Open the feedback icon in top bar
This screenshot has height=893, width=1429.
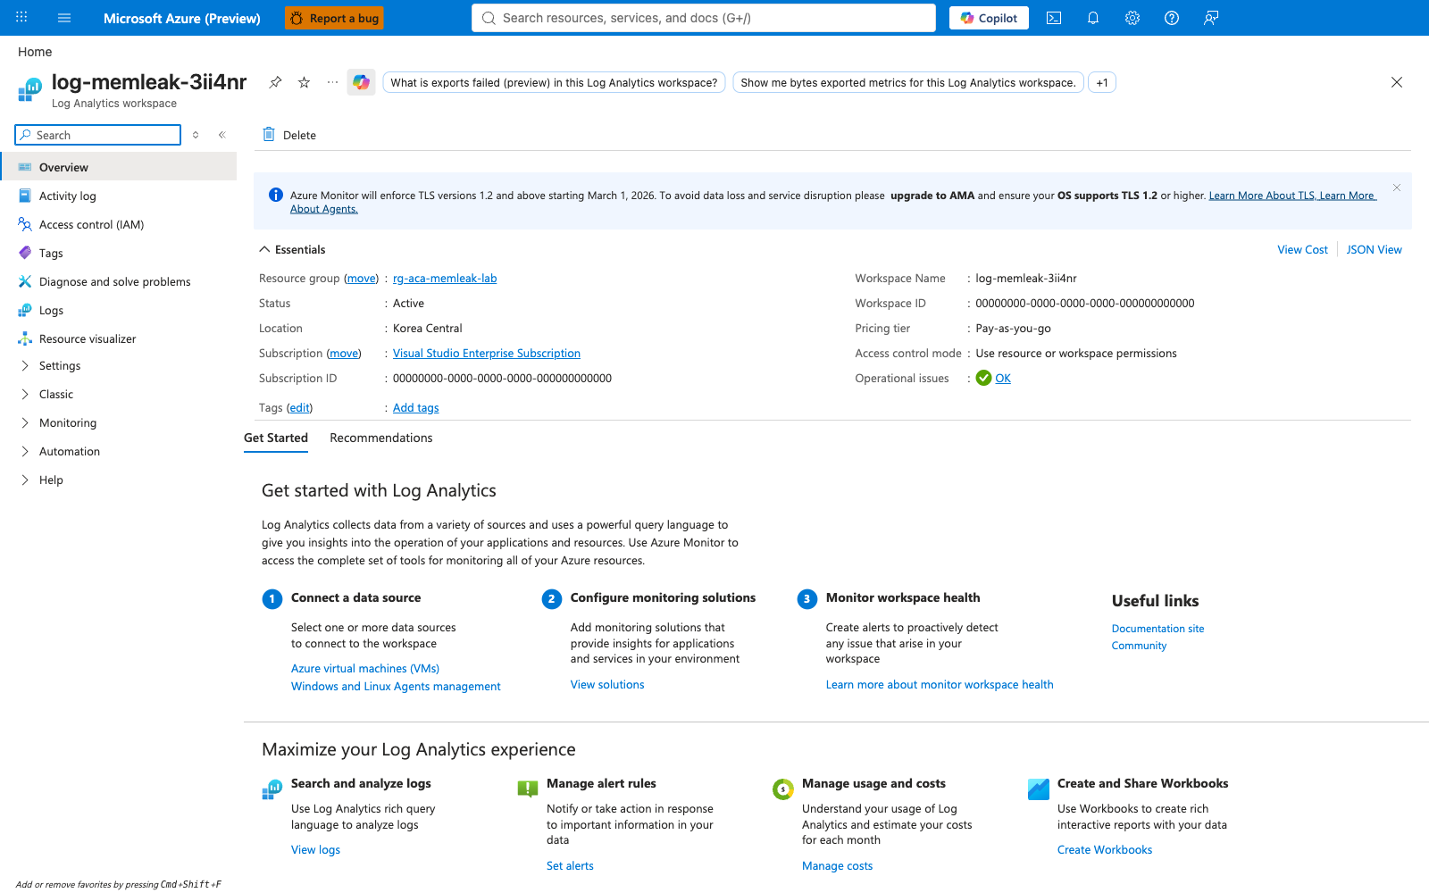[1211, 18]
